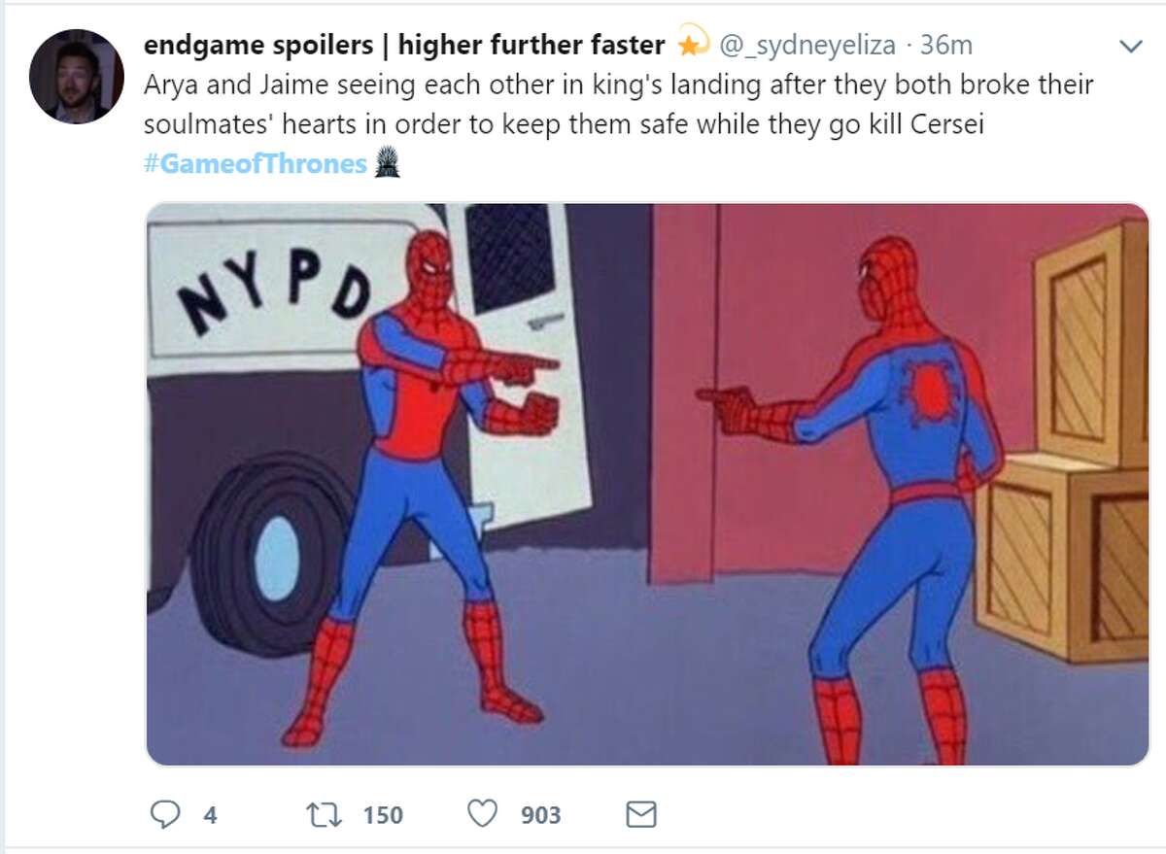Enlarge the Spider-Man pointing meme image
The image size is (1166, 854).
(647, 485)
